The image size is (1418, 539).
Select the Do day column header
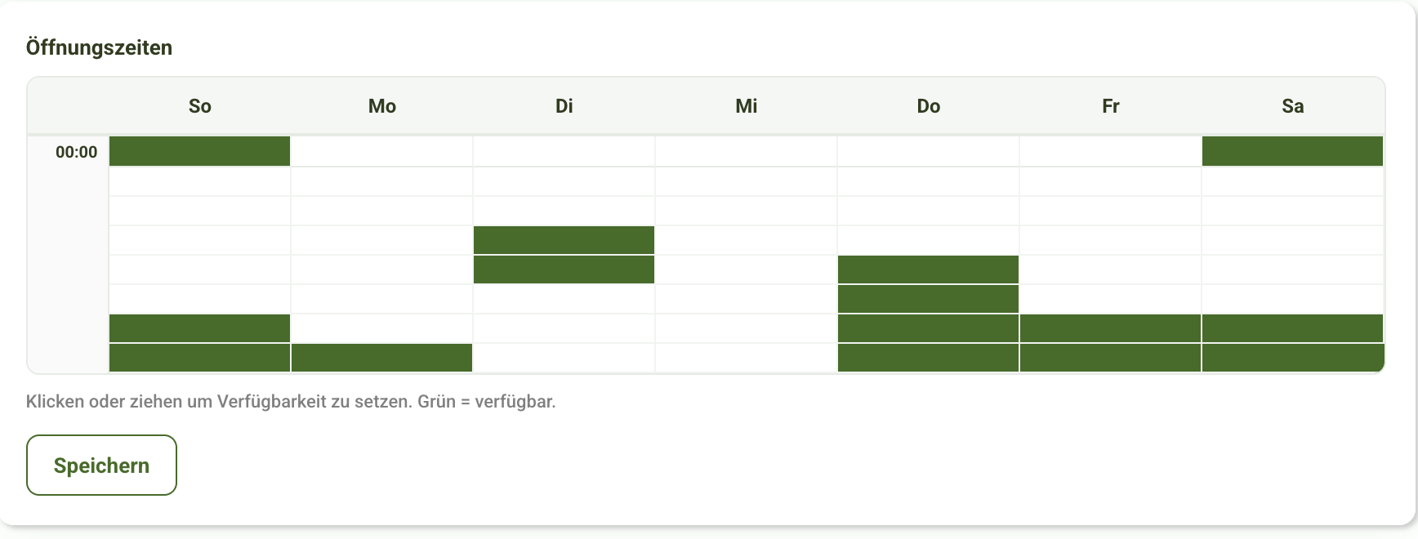[928, 106]
